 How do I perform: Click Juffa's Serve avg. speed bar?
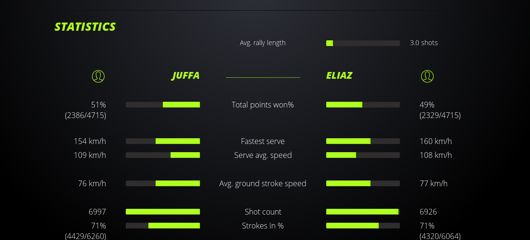[x=163, y=155]
